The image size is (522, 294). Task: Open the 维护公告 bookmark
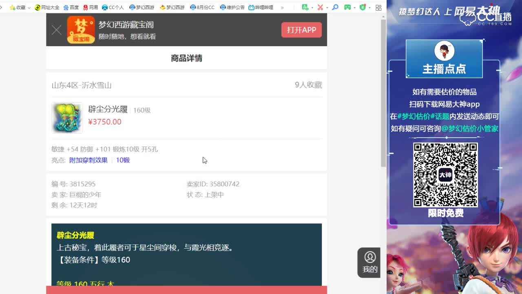pos(232,7)
